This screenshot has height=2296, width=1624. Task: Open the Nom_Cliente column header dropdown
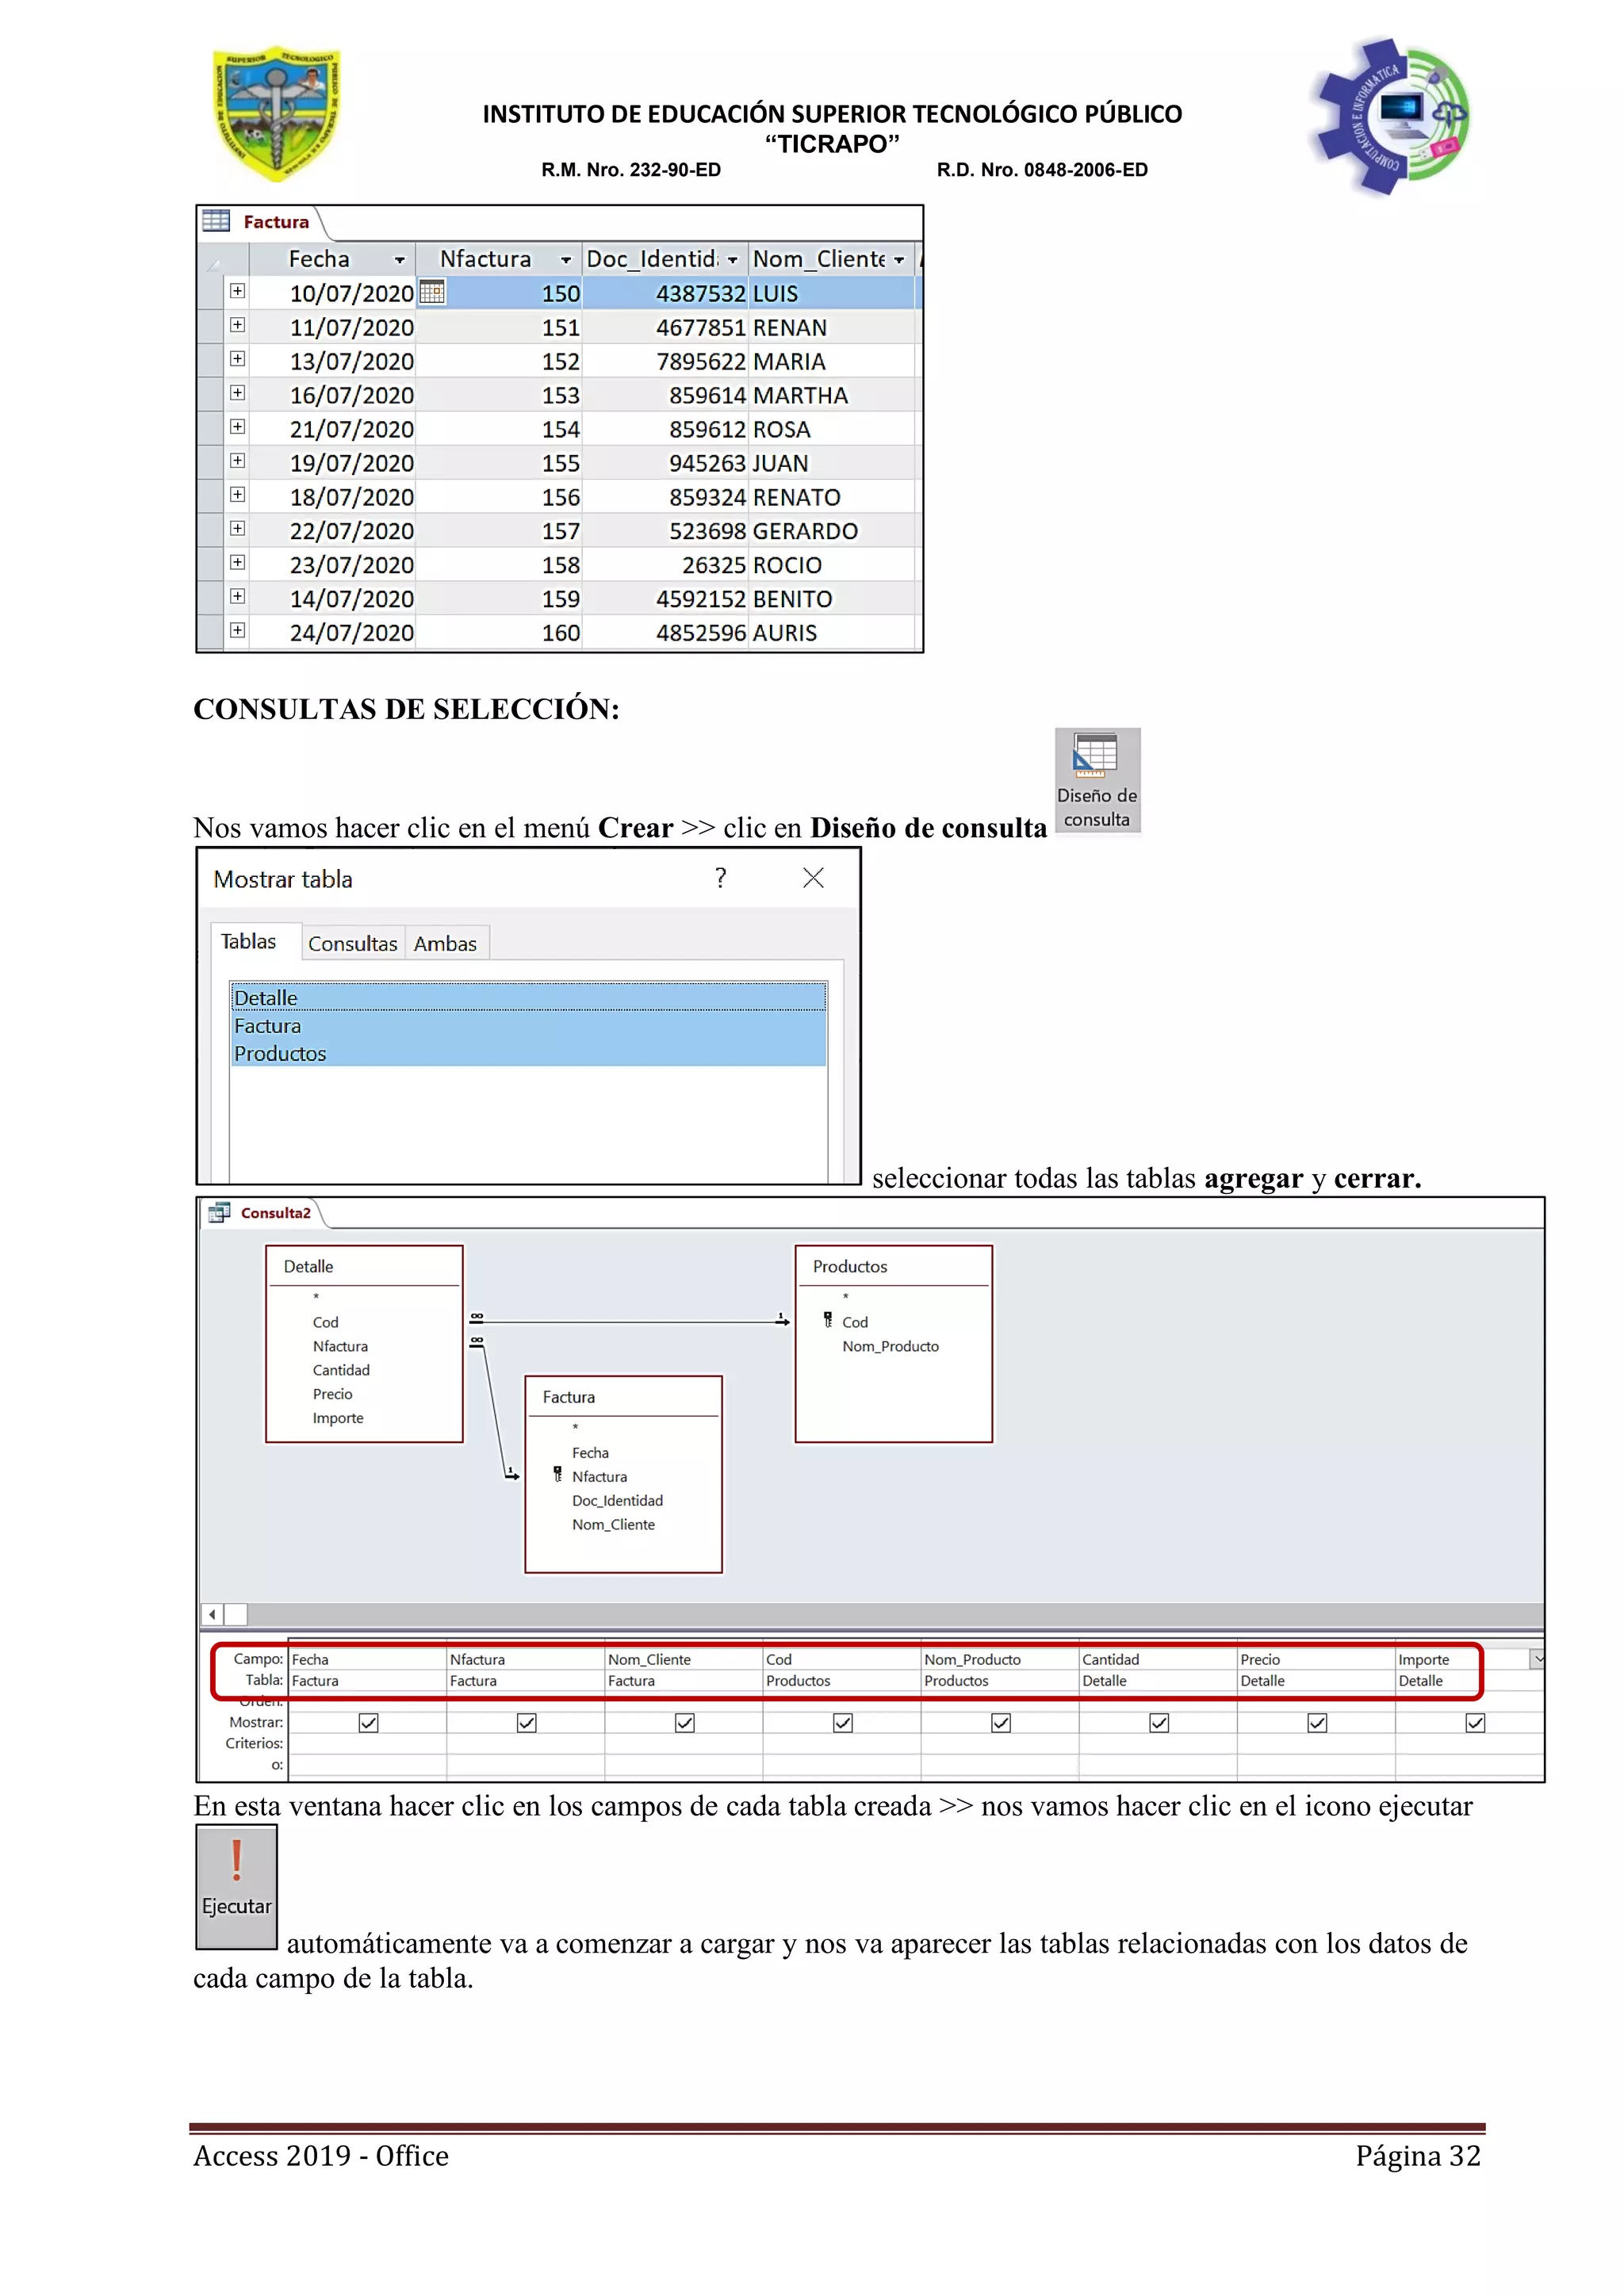[x=899, y=260]
